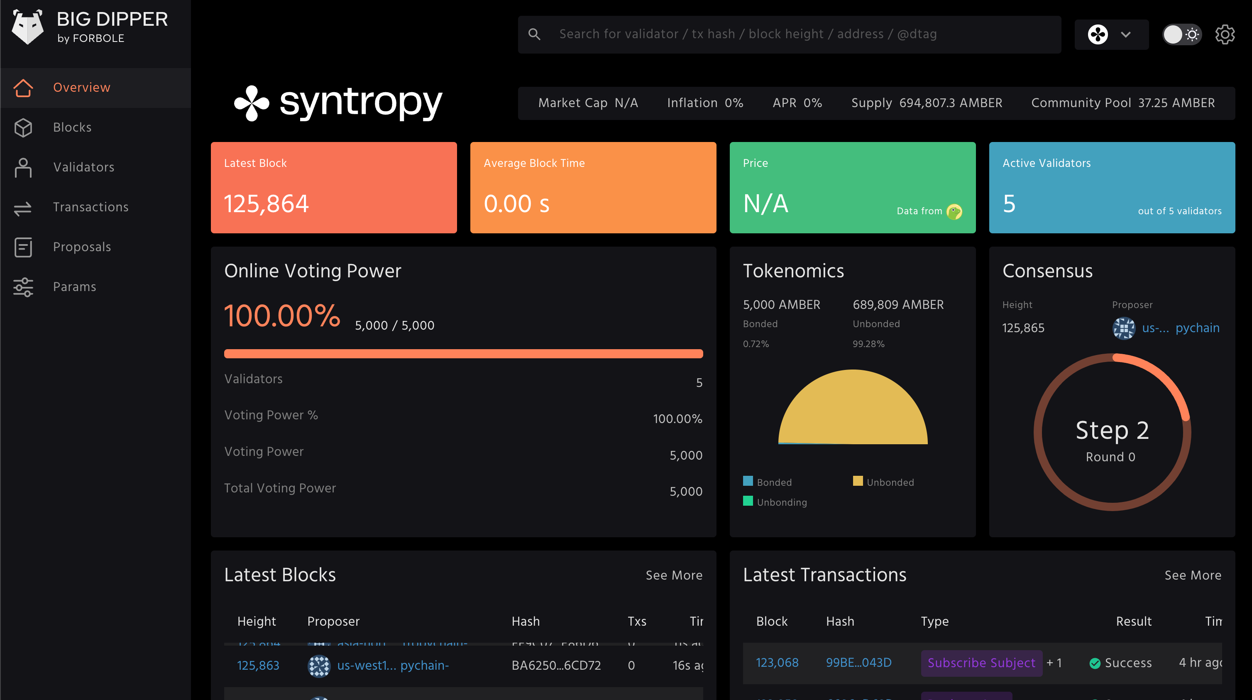Click the Blocks cube icon in the sidebar
Screen dimensions: 1252x700
[23, 127]
